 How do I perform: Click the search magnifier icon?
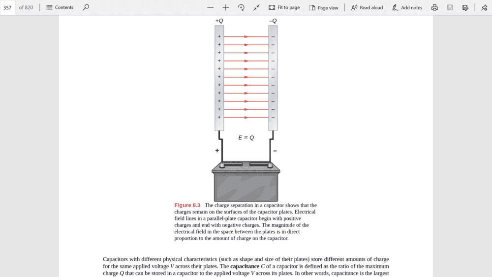click(x=86, y=7)
